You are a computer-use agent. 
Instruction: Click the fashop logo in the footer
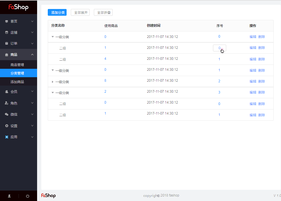click(x=48, y=195)
